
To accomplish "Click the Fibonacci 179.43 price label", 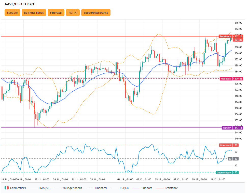I will pyautogui.click(x=231, y=79).
